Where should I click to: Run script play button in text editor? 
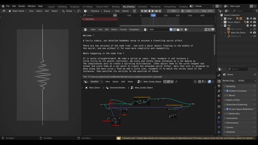pos(186,30)
